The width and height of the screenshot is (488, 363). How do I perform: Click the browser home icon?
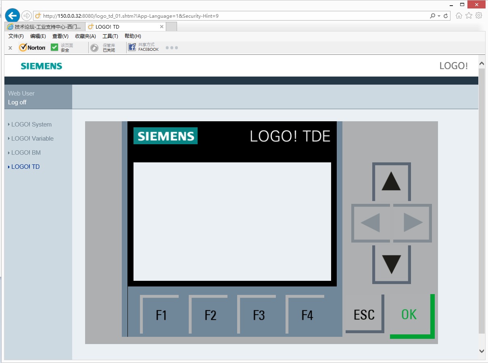[x=459, y=16]
